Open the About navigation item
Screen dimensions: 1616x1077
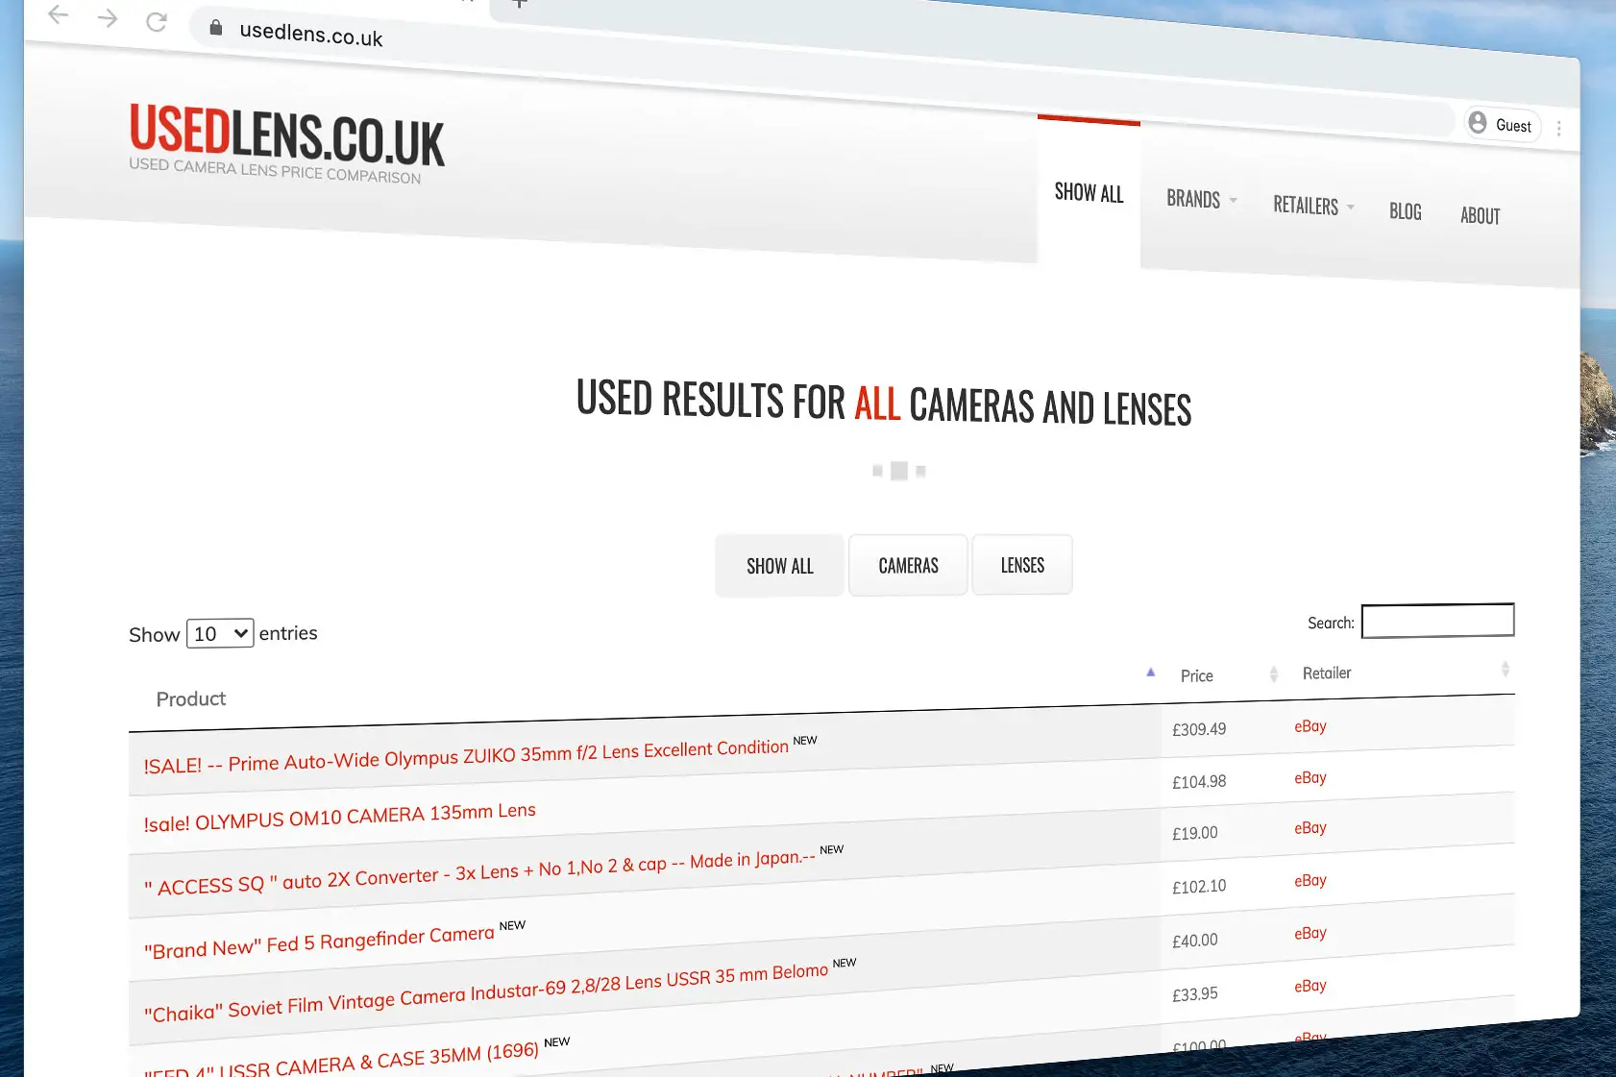[1480, 216]
